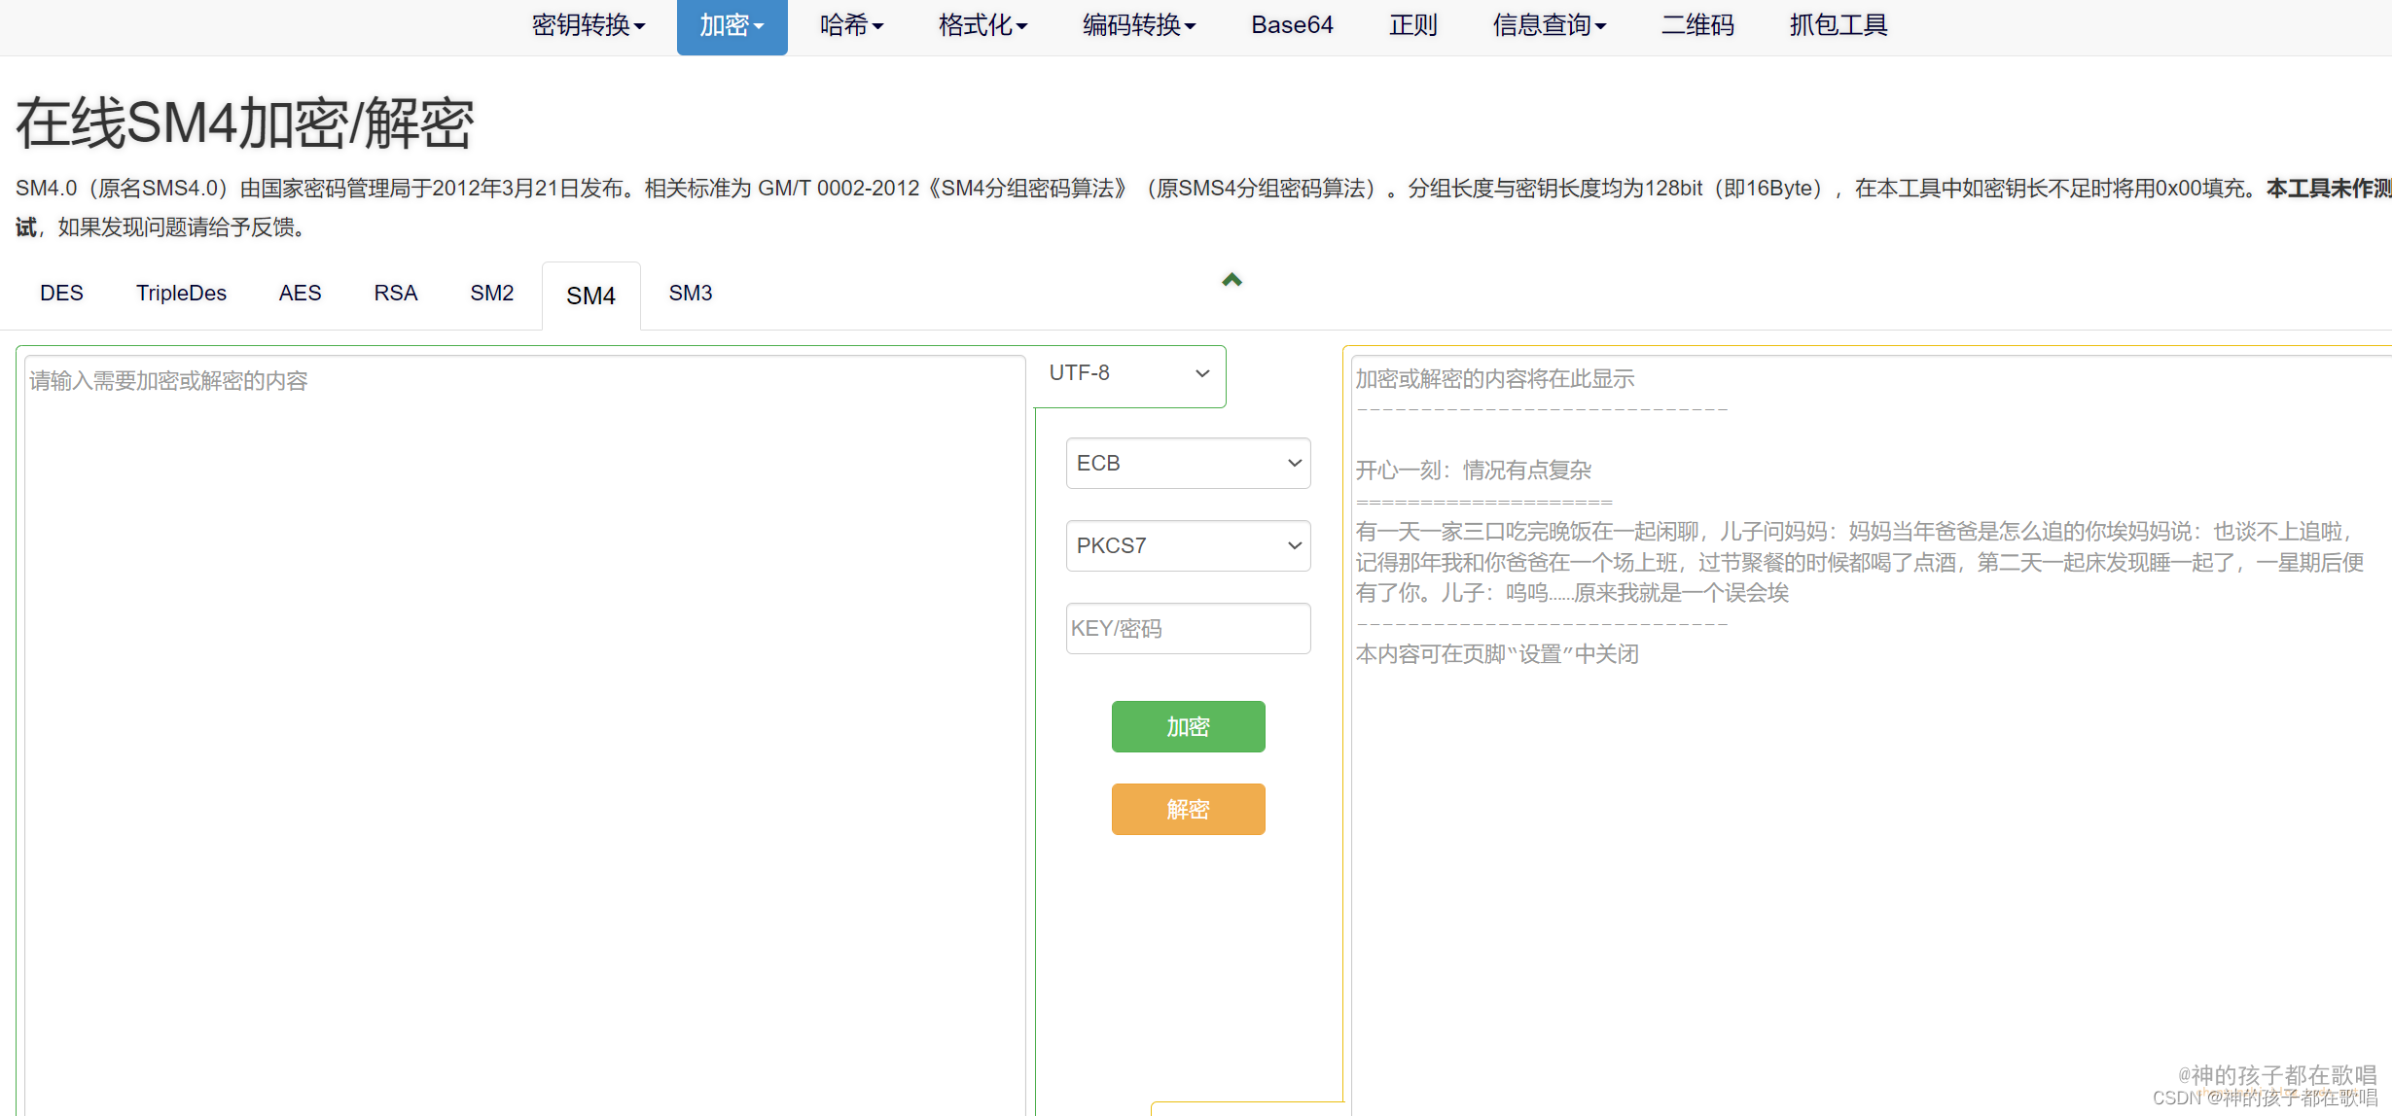Open the 抓包工具 packet capture tool
The image size is (2392, 1116).
1836,26
